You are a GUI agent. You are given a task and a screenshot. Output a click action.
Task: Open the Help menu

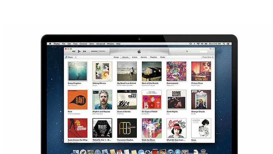(118, 44)
